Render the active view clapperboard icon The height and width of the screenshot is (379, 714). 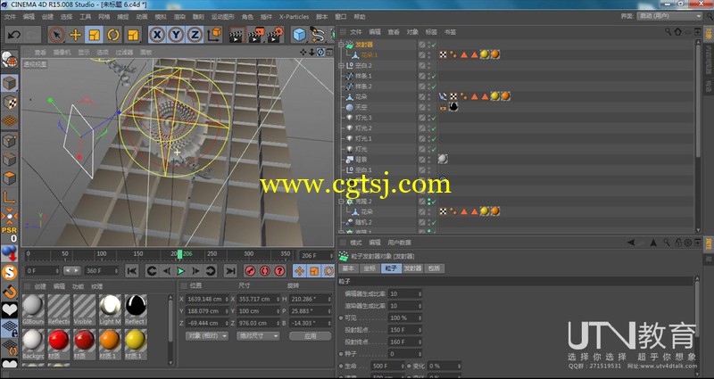point(237,35)
